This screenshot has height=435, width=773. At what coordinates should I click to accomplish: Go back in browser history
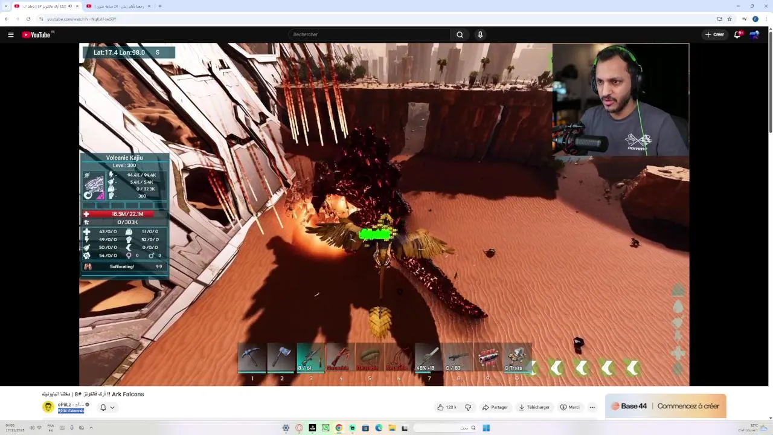click(7, 19)
